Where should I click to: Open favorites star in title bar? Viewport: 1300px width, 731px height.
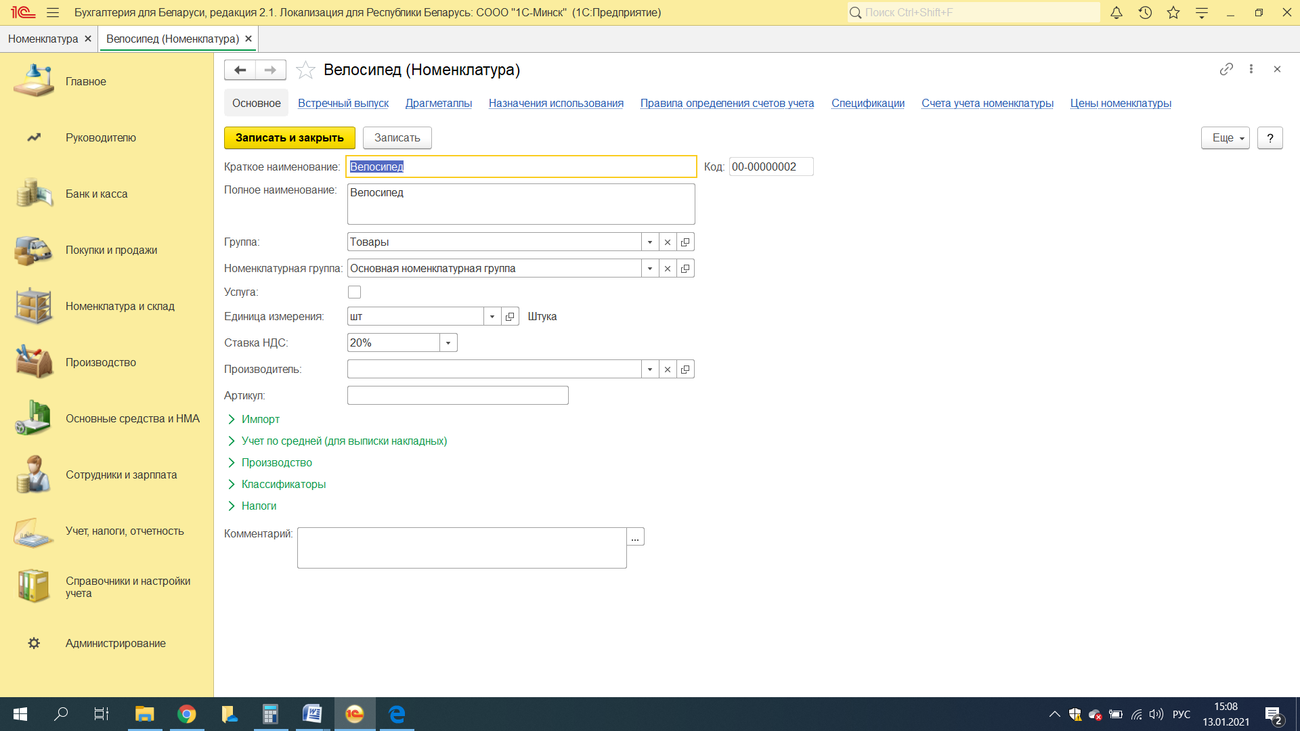(x=1173, y=12)
